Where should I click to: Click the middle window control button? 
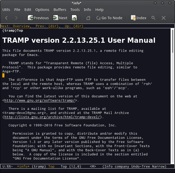pos(163,3)
